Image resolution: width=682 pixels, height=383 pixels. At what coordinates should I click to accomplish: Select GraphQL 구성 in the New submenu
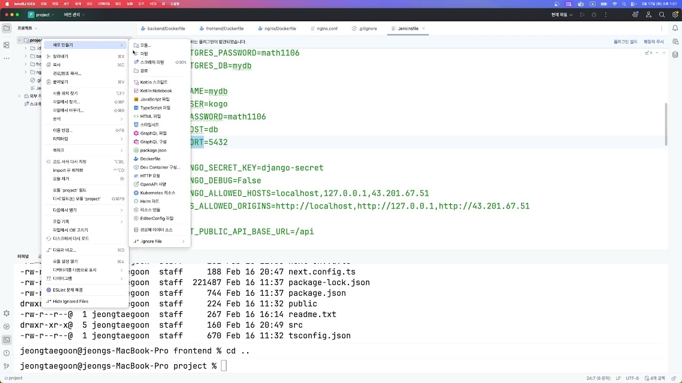(x=160, y=141)
